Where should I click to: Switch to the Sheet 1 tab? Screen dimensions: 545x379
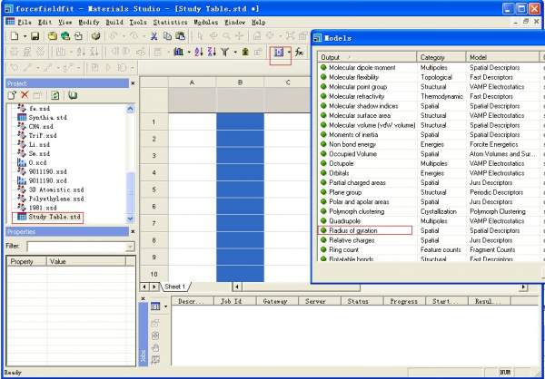[x=175, y=287]
